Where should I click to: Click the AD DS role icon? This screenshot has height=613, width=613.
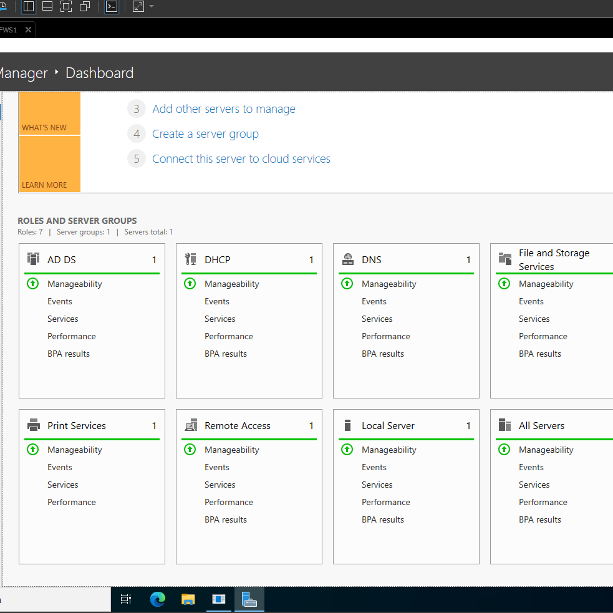34,259
